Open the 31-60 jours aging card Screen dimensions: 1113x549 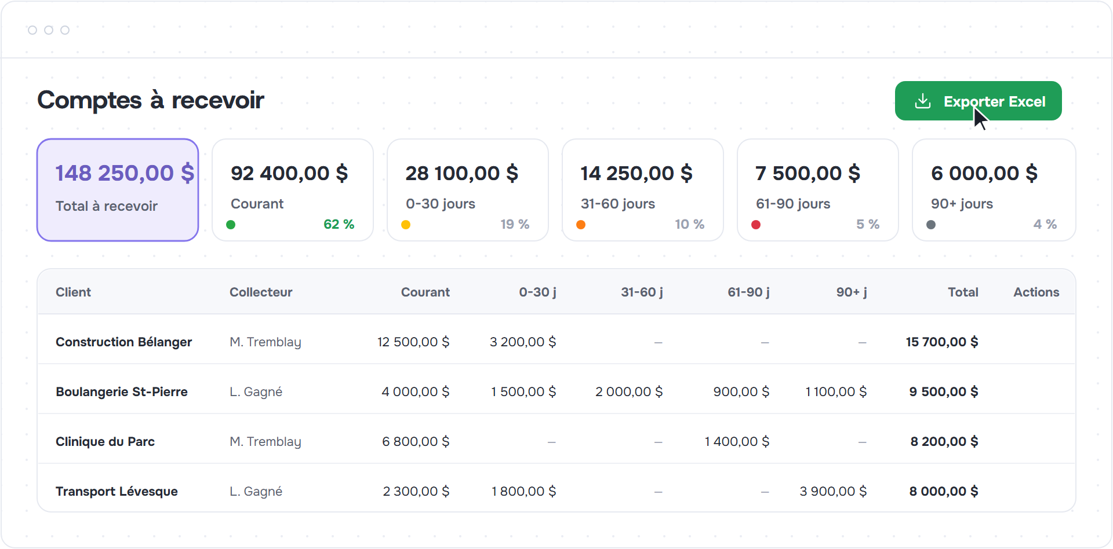(x=643, y=190)
